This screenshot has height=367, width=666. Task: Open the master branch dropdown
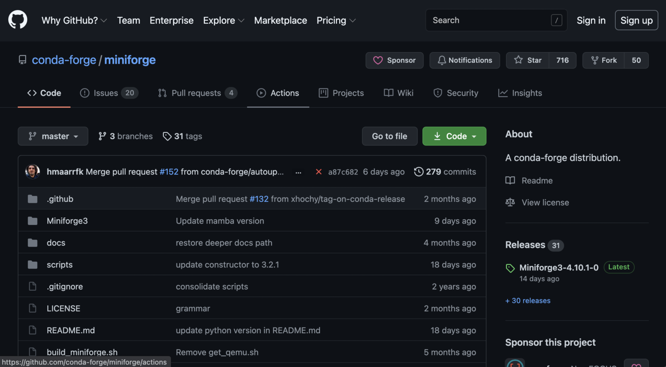tap(53, 136)
